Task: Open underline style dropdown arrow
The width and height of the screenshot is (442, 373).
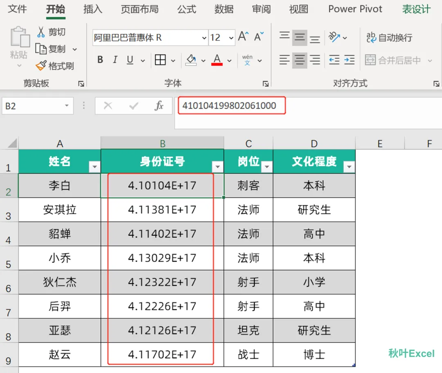Action: tap(143, 61)
